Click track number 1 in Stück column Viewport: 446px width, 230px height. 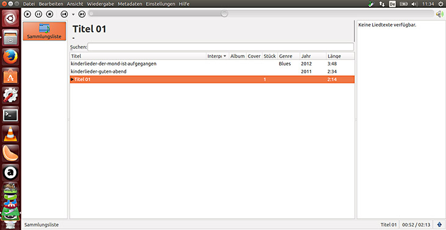click(265, 80)
